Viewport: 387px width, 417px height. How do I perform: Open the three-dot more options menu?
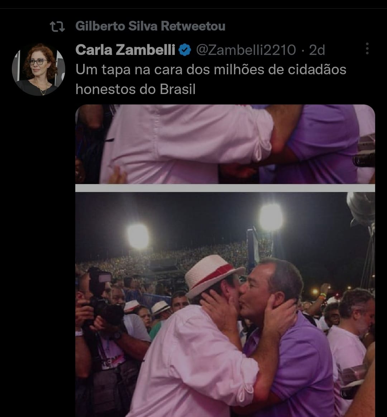point(367,48)
